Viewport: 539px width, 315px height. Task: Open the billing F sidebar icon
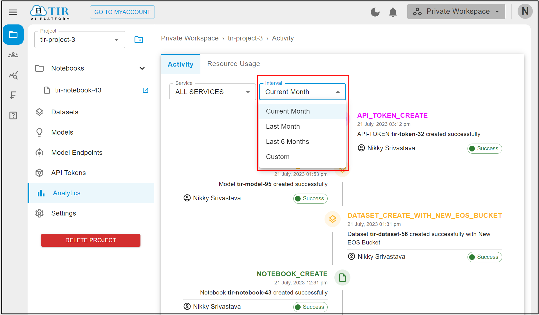coord(13,95)
